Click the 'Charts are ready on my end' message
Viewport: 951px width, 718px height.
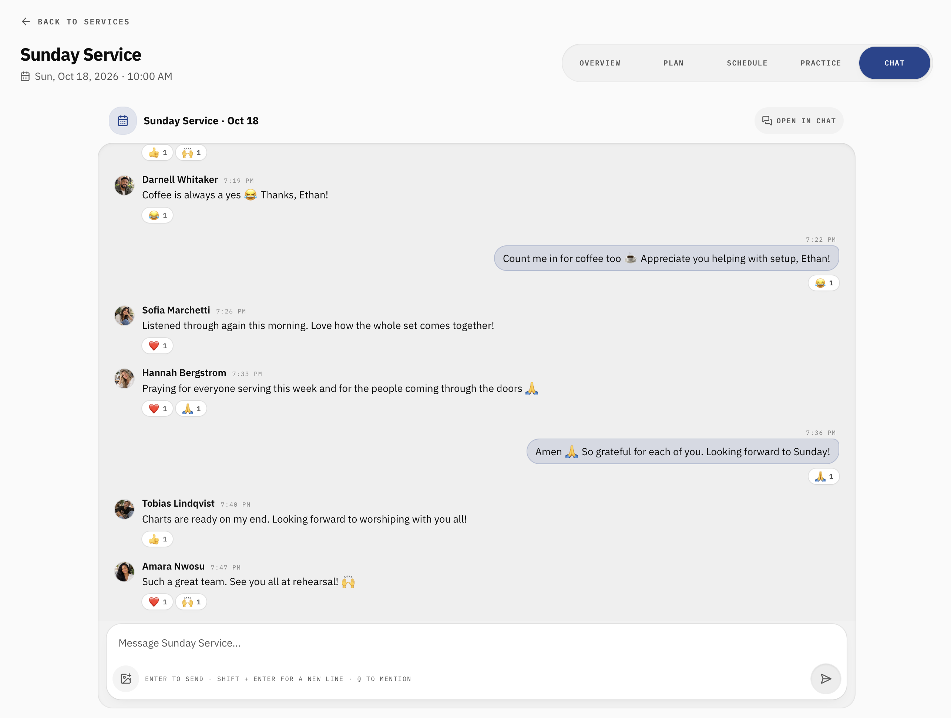[305, 519]
